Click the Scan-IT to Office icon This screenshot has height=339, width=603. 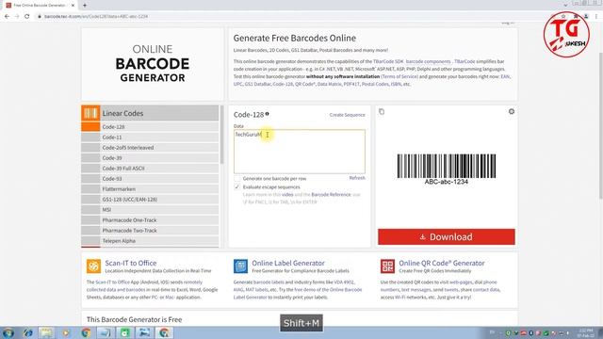click(x=93, y=266)
